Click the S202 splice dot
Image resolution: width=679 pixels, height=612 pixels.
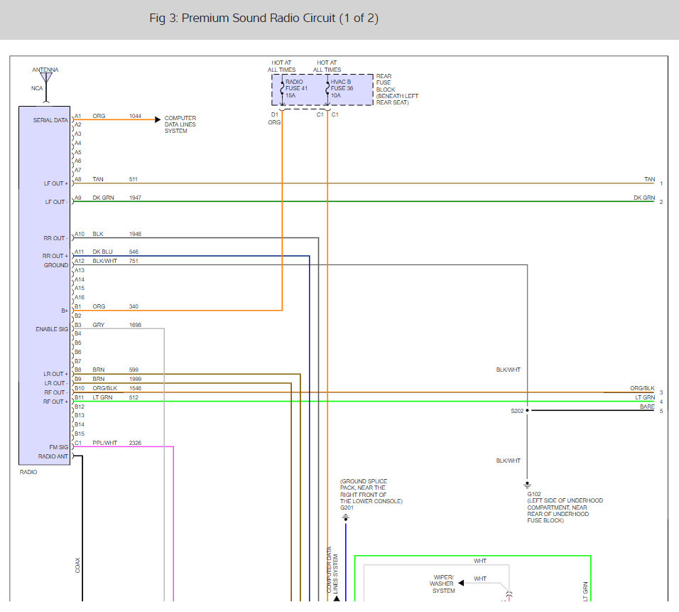(527, 410)
